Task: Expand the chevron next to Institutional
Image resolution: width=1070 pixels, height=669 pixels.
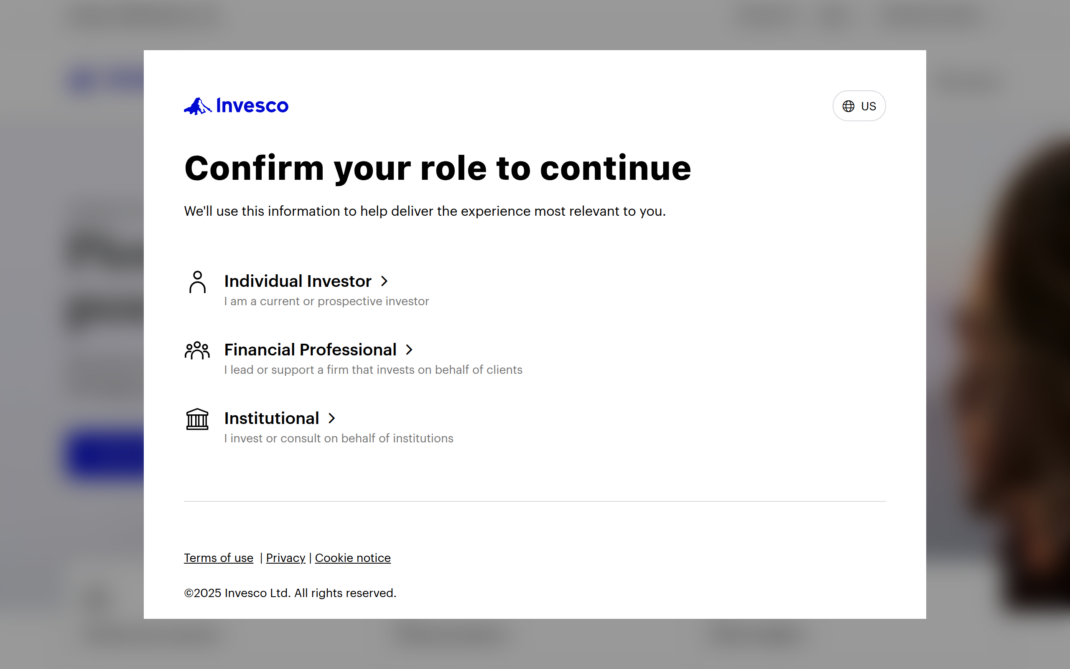Action: click(332, 419)
